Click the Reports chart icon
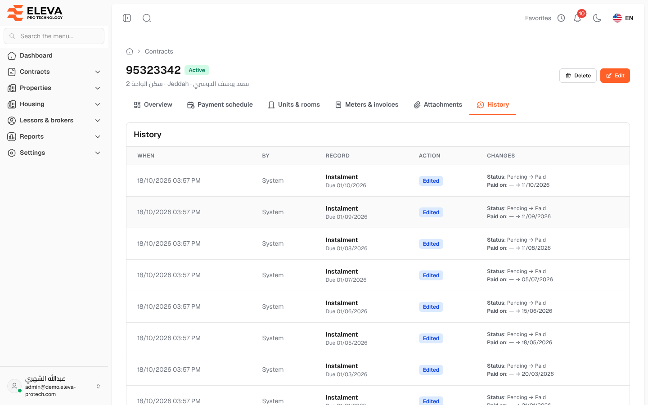648x405 pixels. 12,137
